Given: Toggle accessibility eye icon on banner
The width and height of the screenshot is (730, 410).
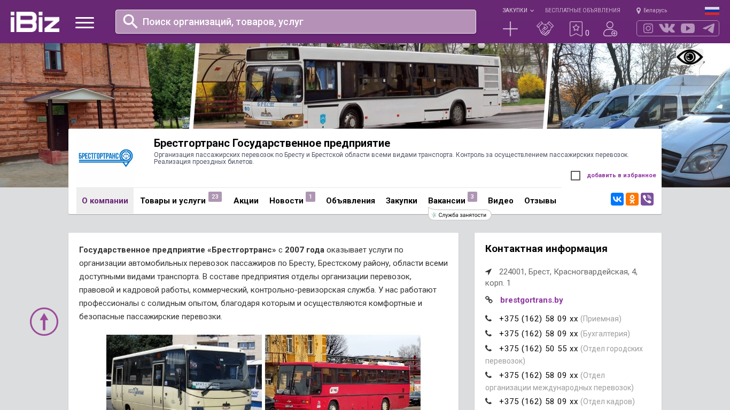Looking at the screenshot, I should coord(689,57).
